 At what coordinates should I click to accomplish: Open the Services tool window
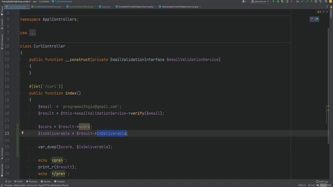46,181
